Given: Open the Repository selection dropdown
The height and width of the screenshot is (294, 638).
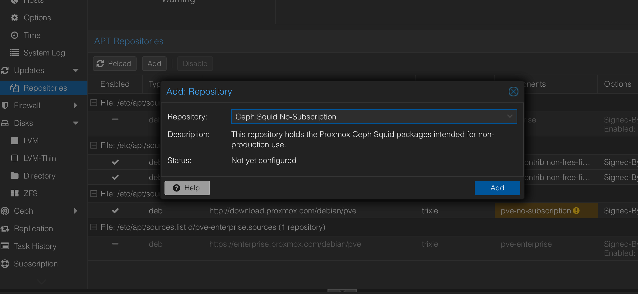Looking at the screenshot, I should click(x=510, y=116).
